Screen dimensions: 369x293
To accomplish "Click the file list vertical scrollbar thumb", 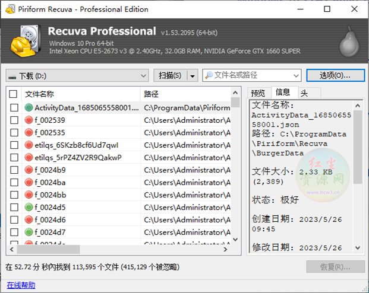I will point(235,103).
